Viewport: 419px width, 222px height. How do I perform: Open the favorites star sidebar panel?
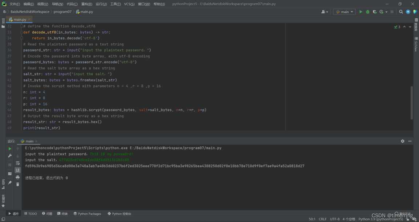(3, 201)
